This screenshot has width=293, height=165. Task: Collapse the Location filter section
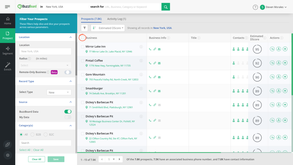click(70, 37)
